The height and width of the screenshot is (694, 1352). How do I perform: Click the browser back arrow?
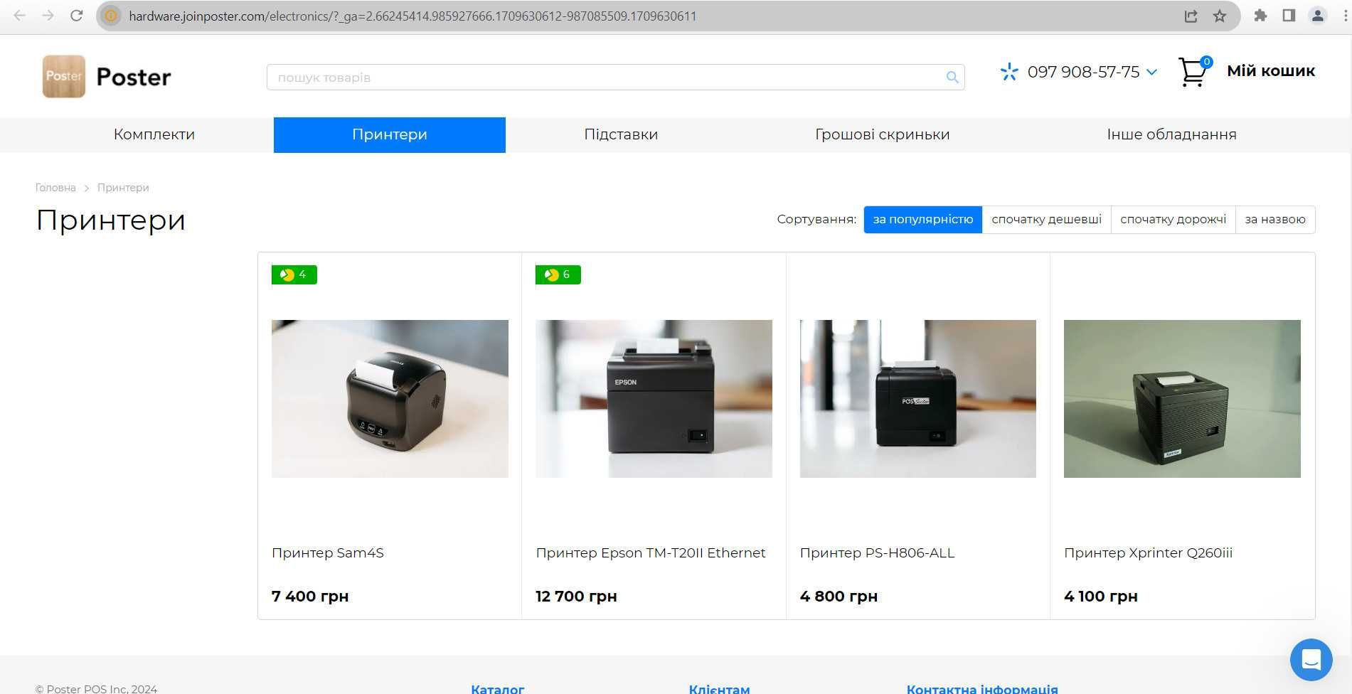tap(19, 16)
